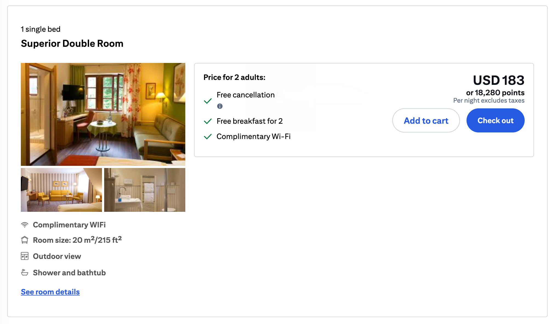Viewport: 557px width, 324px height.
Task: Select the Free breakfast for 2 option
Action: [249, 121]
